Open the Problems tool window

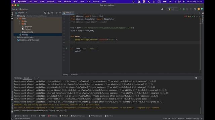52,116
